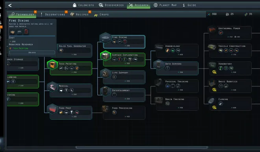
Task: Click the Geothermal Power node icon
Action: 212,30
